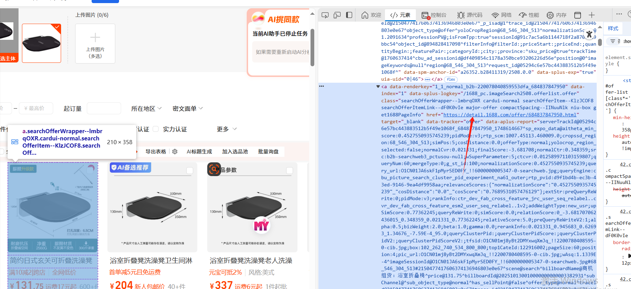The height and width of the screenshot is (289, 631).
Task: Expand the 密文面单 dropdown
Action: [188, 108]
